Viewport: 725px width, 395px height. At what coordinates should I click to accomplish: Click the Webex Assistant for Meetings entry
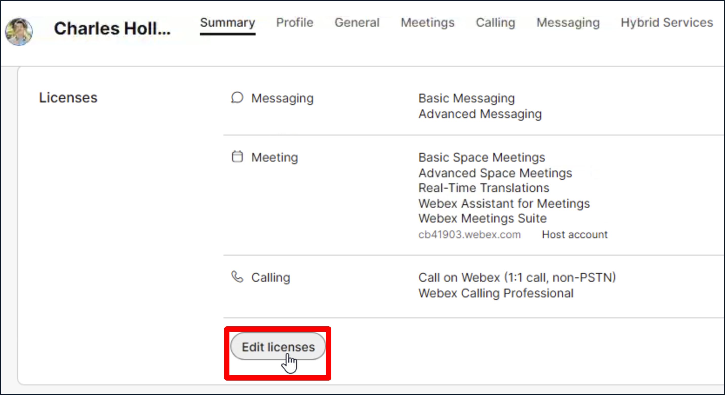point(504,203)
